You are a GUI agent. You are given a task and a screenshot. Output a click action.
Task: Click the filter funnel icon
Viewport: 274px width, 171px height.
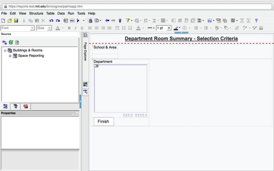click(128, 21)
